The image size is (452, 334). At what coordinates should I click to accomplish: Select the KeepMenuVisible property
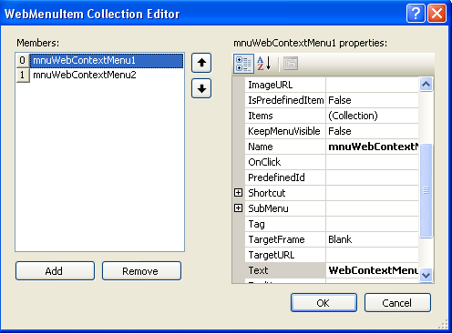285,131
